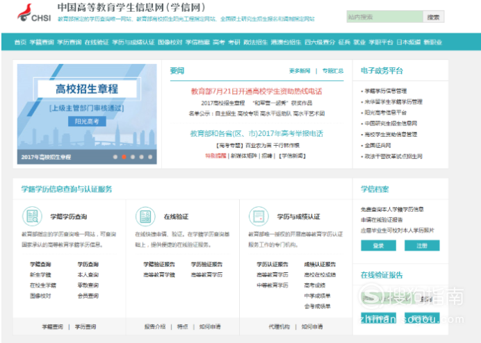Viewport: 481px width, 343px height.
Task: Open 代理机构 in the 学历与成绩认证 footer
Action: tap(279, 327)
